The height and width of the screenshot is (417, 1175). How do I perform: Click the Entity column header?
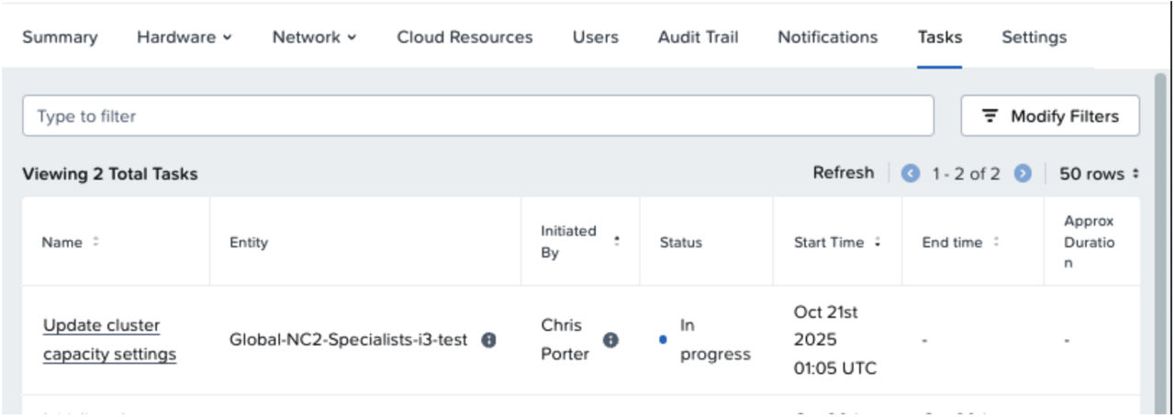(x=249, y=242)
